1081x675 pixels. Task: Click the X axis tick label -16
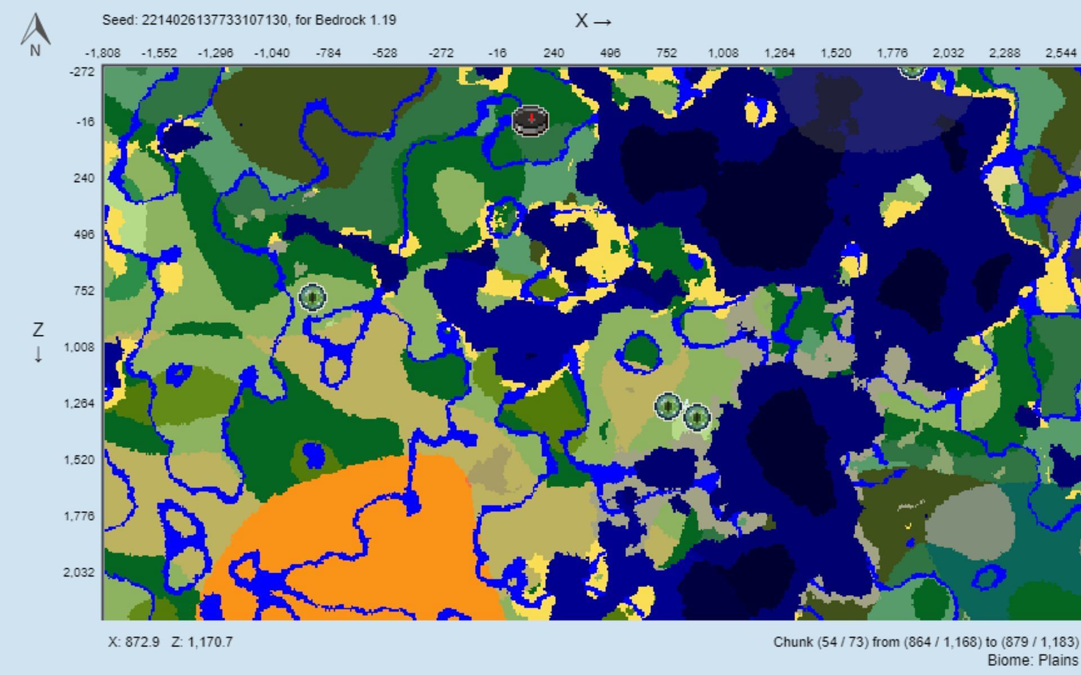point(497,53)
